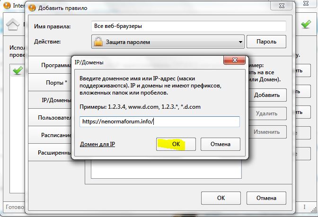
Task: Click the domain field containing nenormaforum.info
Action: [x=159, y=122]
